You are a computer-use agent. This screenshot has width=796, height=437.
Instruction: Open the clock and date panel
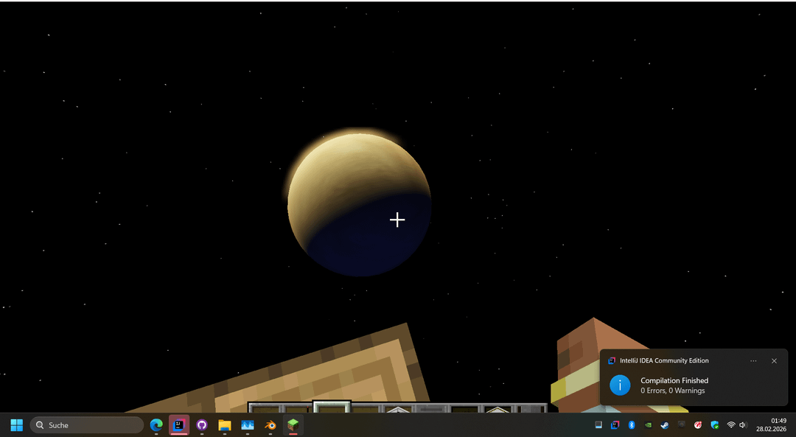[771, 424]
